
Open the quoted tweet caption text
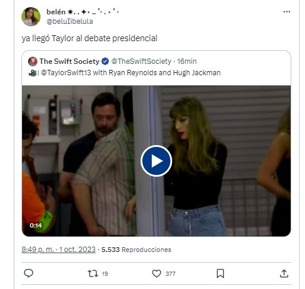[x=125, y=73]
